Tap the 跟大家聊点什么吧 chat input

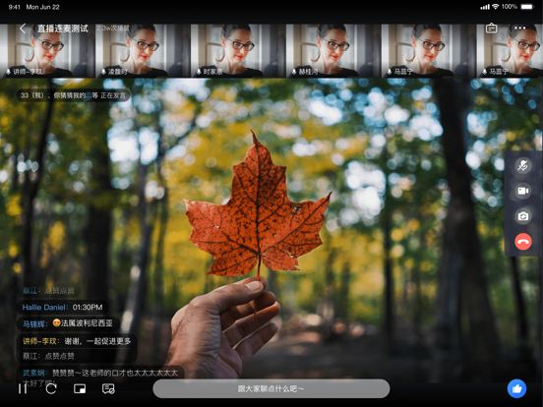(x=271, y=388)
